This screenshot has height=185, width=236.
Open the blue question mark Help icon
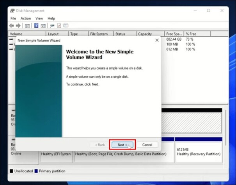point(36,26)
